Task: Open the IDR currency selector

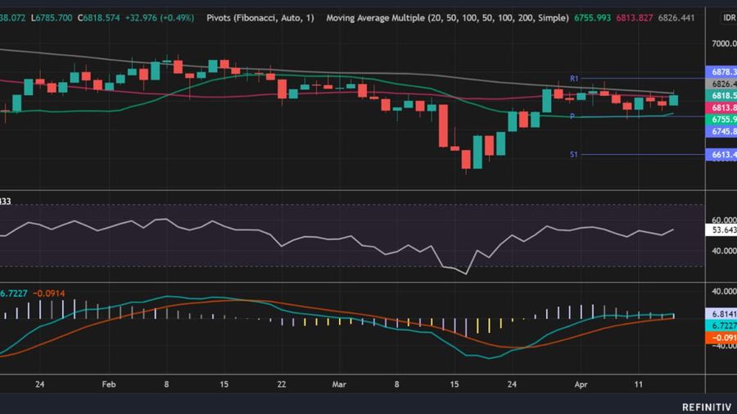Action: click(x=729, y=18)
